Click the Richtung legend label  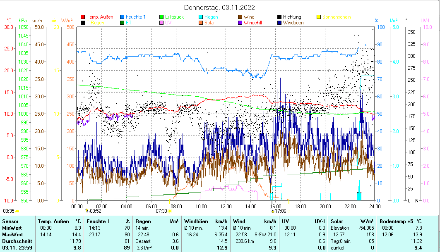(292, 17)
